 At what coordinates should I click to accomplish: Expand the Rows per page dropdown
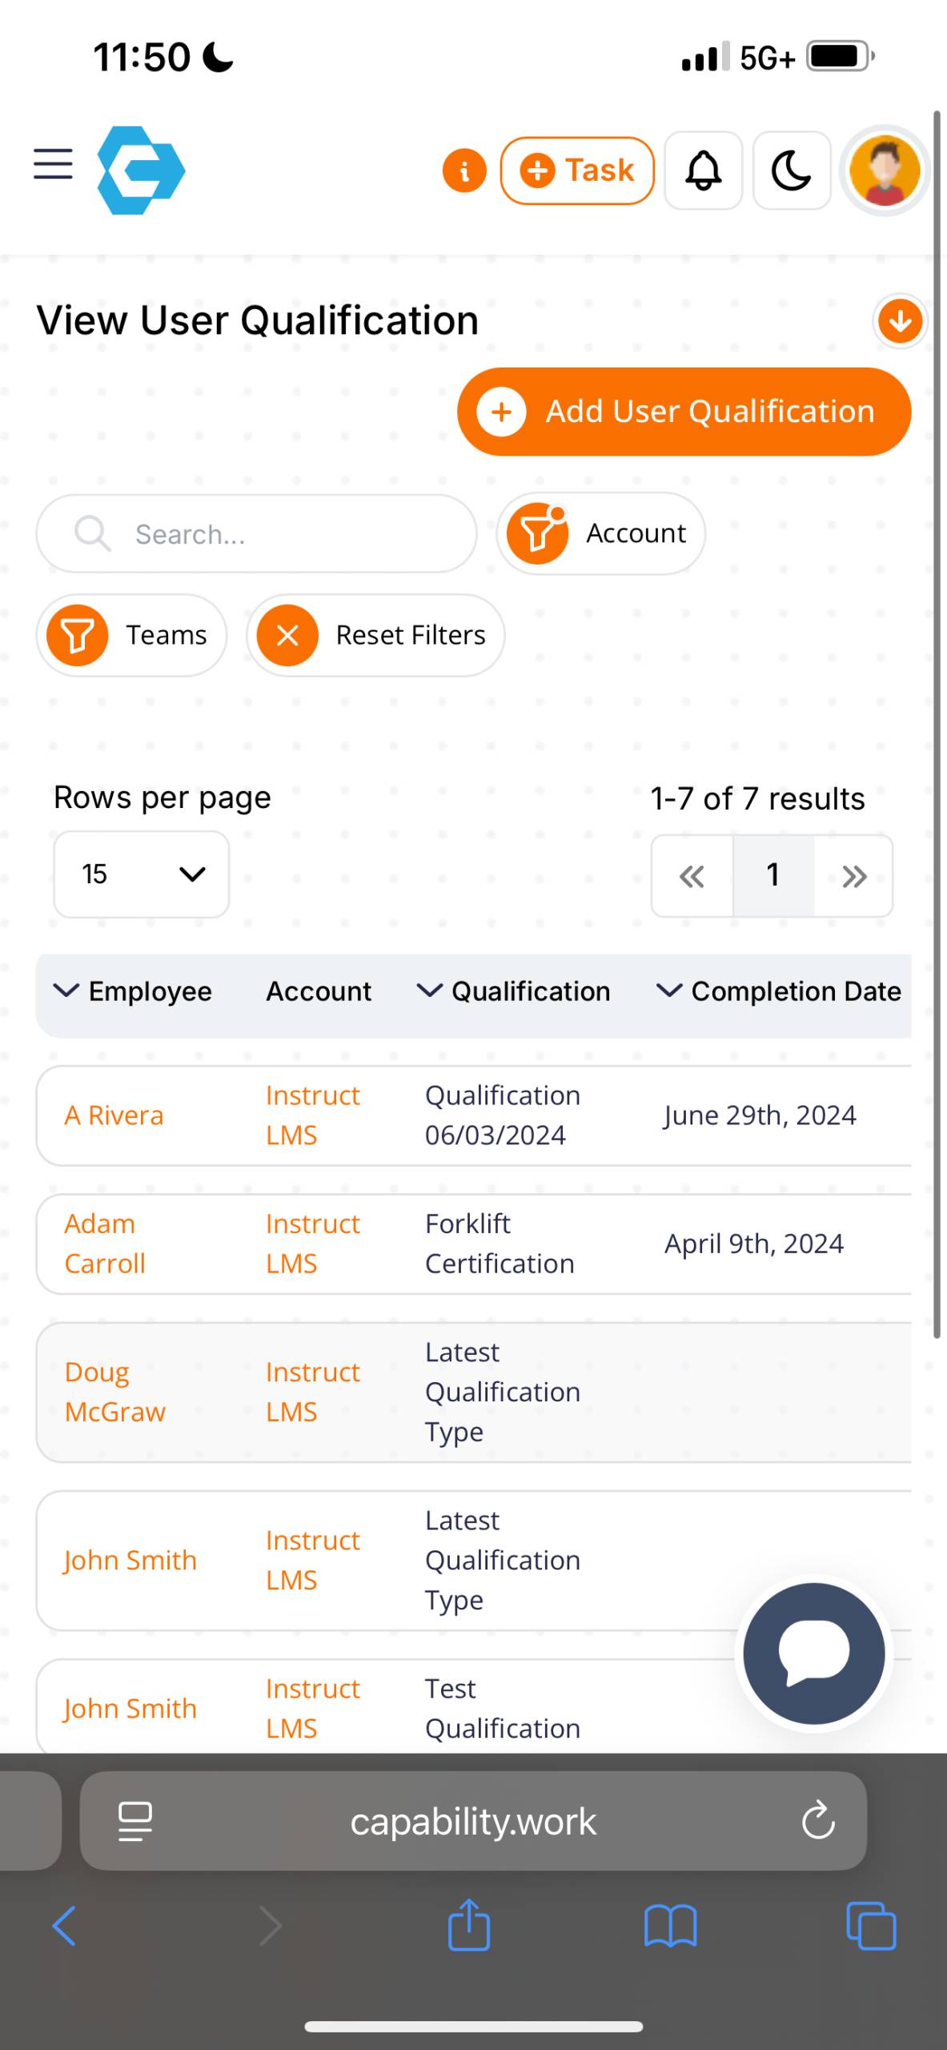[142, 874]
